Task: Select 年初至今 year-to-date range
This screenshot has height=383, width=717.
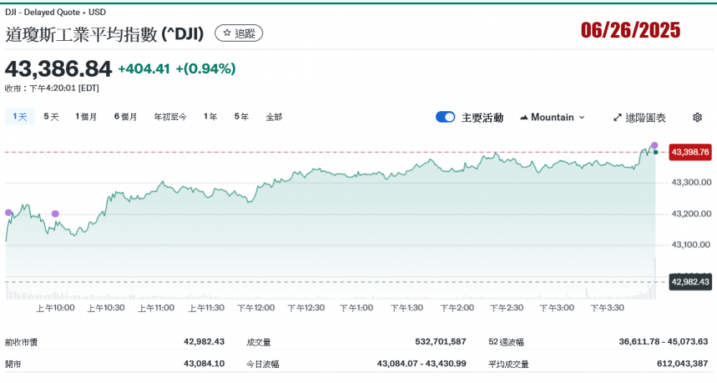Action: 170,117
